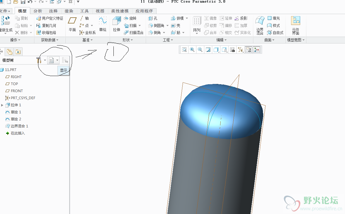This screenshot has width=345, height=214.
Task: Expand the 编辑 editing group dropdown
Action: (222, 40)
